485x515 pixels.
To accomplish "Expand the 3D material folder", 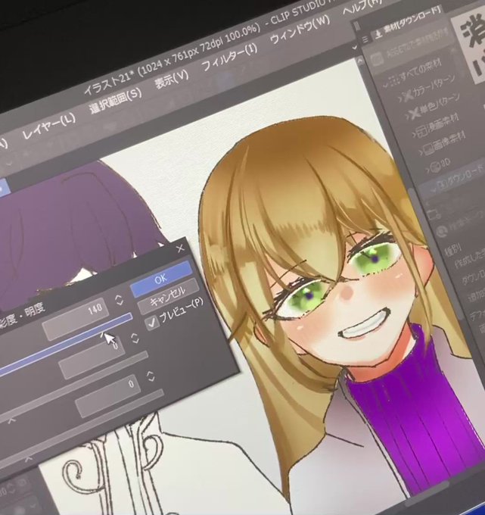I will (428, 170).
